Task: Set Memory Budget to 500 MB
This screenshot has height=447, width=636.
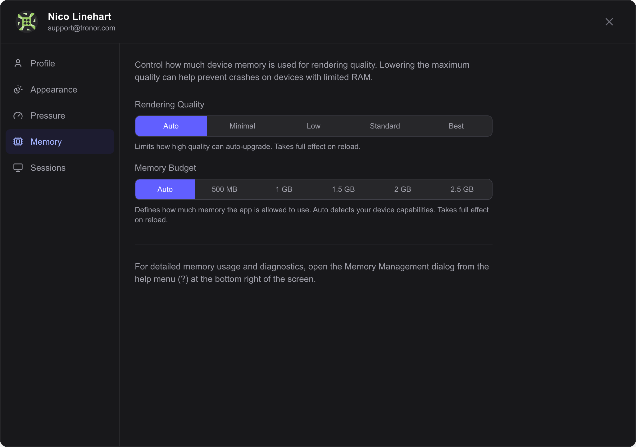Action: tap(224, 189)
